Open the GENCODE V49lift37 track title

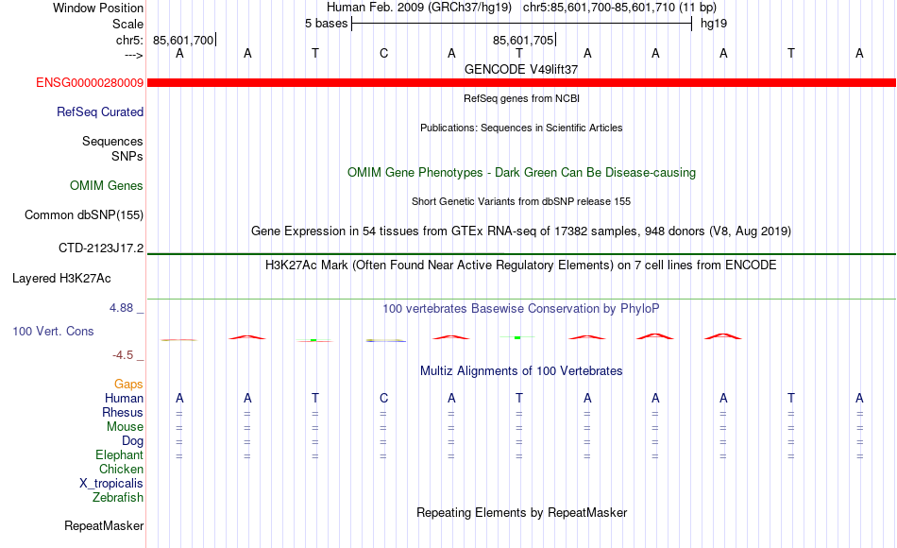point(521,69)
